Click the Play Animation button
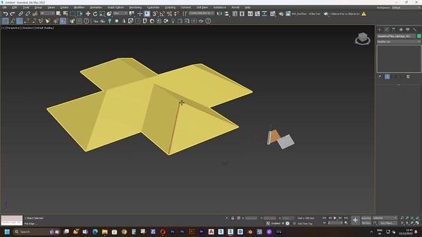 pyautogui.click(x=335, y=218)
